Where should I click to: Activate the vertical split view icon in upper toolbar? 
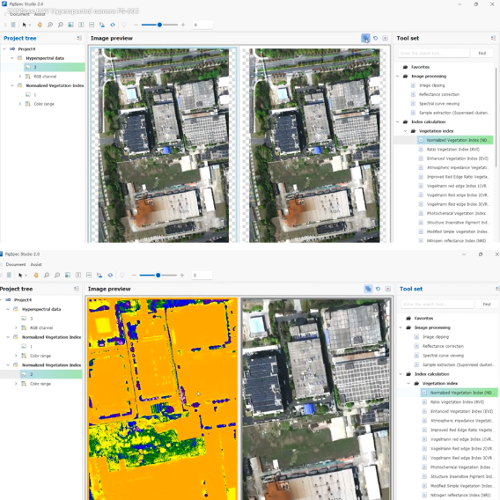click(81, 25)
